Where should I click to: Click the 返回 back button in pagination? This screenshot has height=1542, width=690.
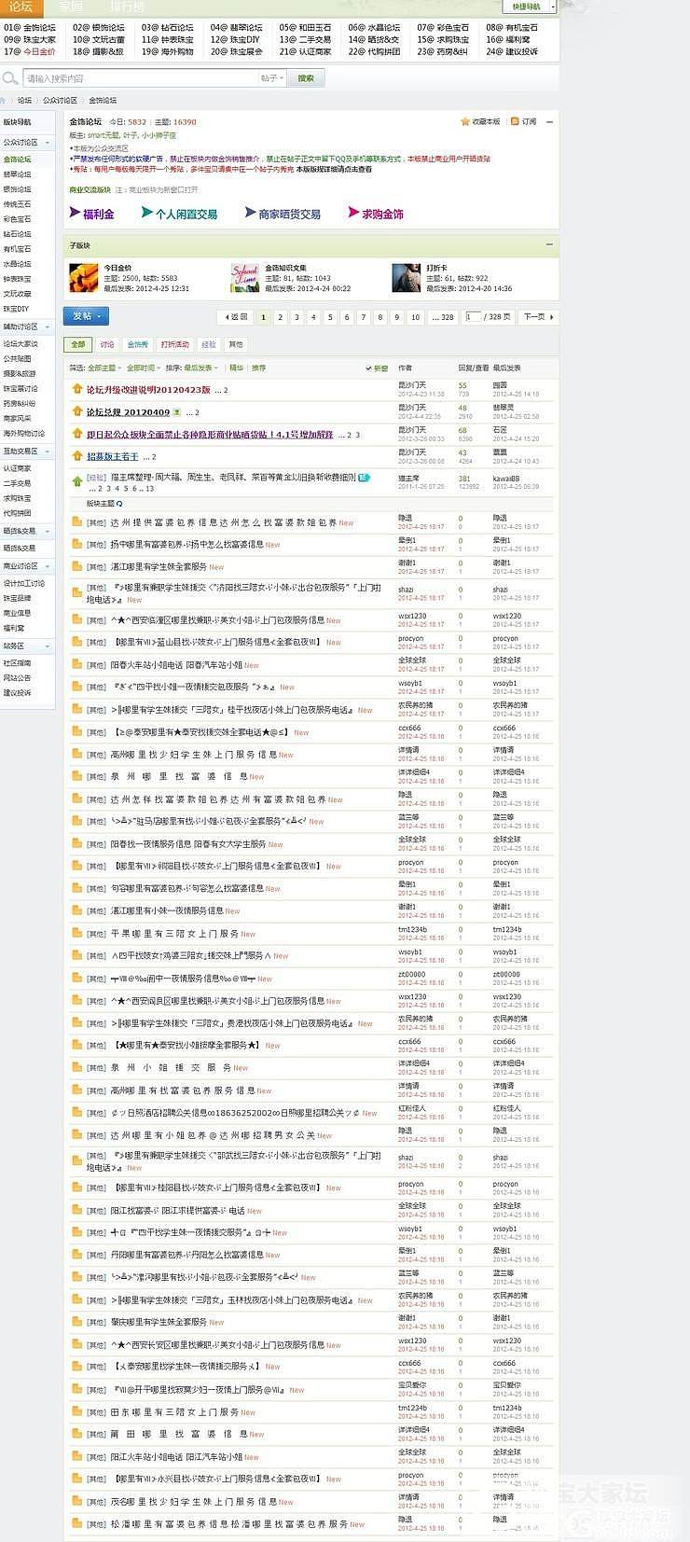[x=237, y=317]
